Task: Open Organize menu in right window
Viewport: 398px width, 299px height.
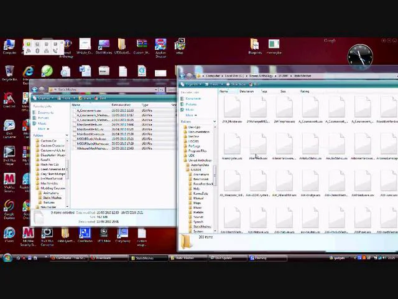Action: pos(191,84)
